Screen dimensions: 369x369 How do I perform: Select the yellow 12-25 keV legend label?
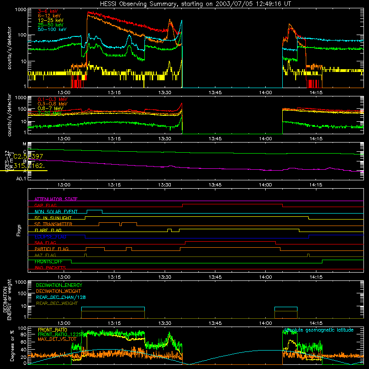coord(51,20)
